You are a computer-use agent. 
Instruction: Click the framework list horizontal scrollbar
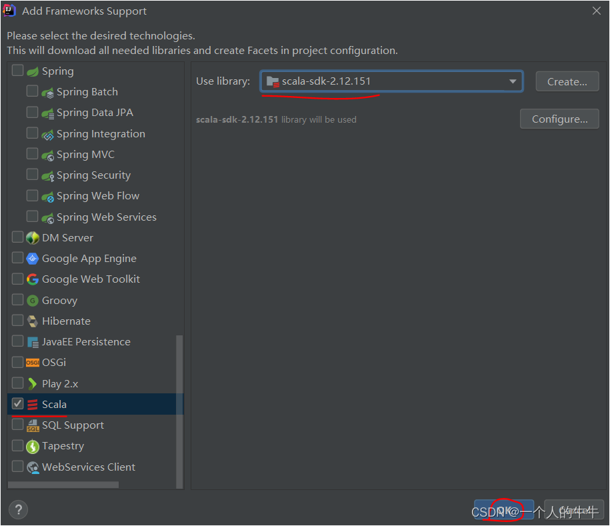[63, 485]
